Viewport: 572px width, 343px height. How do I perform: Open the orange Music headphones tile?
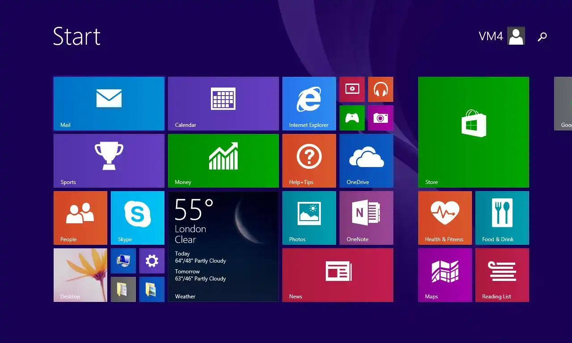381,89
